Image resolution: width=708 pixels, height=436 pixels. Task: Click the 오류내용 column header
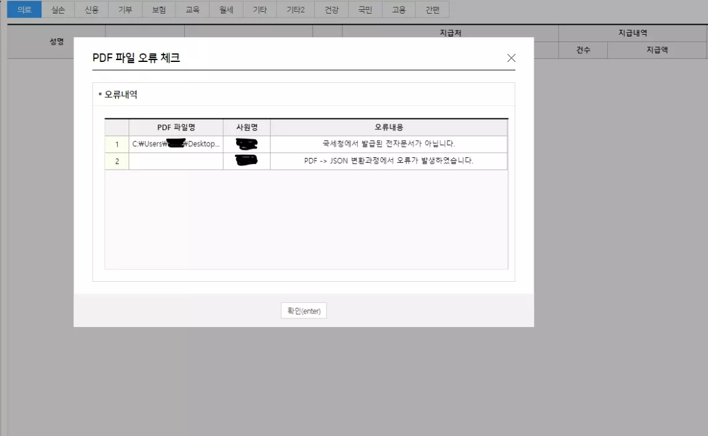(389, 126)
